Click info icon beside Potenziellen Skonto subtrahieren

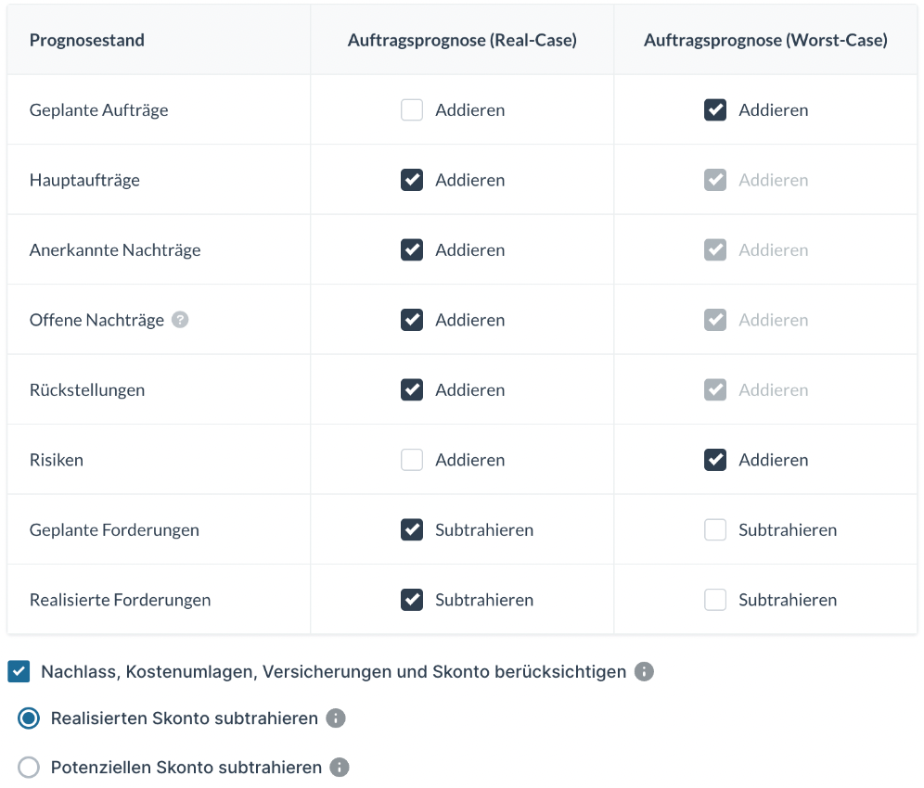[x=340, y=767]
